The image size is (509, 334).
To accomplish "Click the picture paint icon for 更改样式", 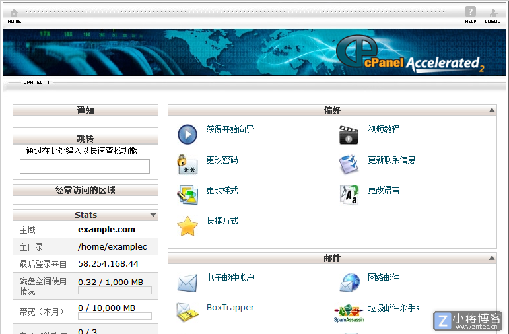I will pyautogui.click(x=187, y=195).
